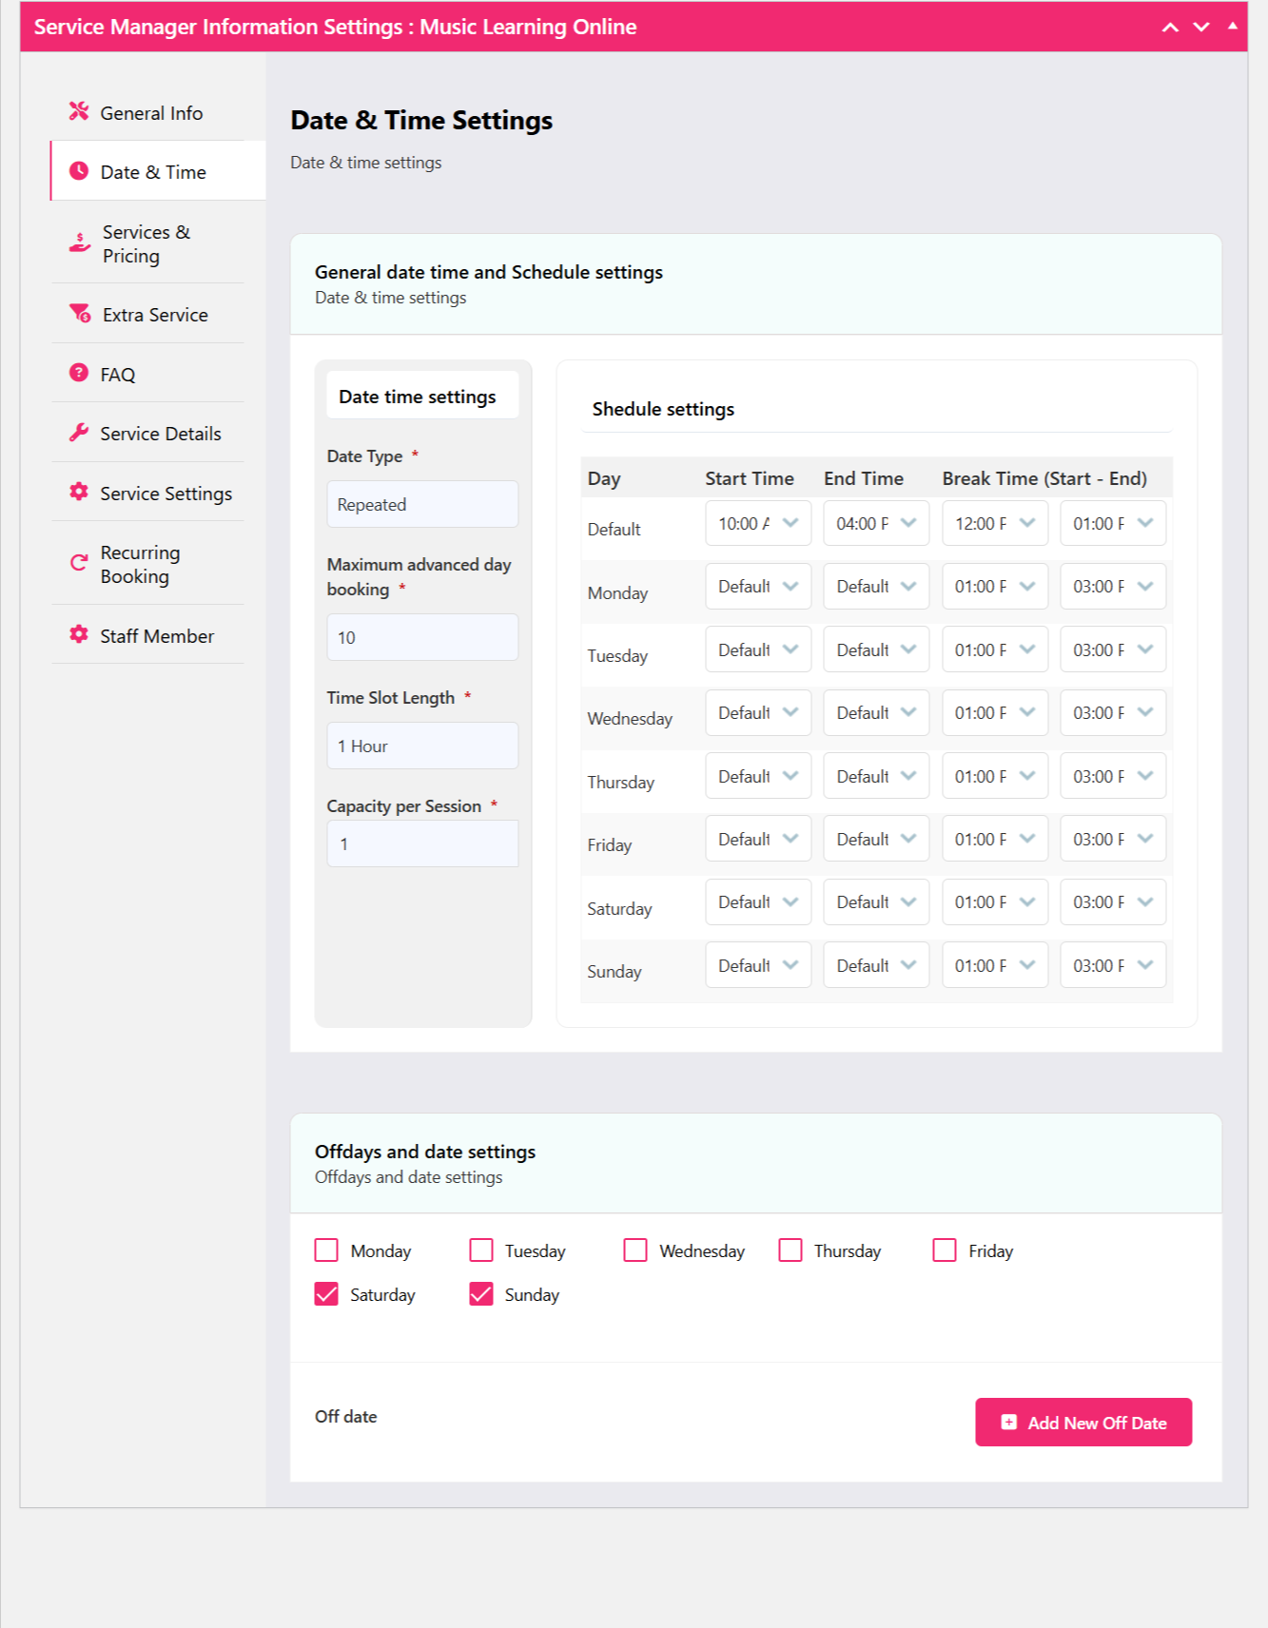Click the clock icon for Date & Time
Viewport: 1268px width, 1628px height.
pyautogui.click(x=79, y=171)
